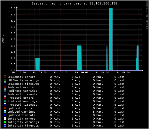The height and width of the screenshot is (129, 149).
Task: Click the cyan bar at Sat 00:00
Action: coord(79,58)
